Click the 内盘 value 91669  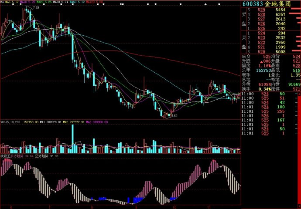click(294, 84)
